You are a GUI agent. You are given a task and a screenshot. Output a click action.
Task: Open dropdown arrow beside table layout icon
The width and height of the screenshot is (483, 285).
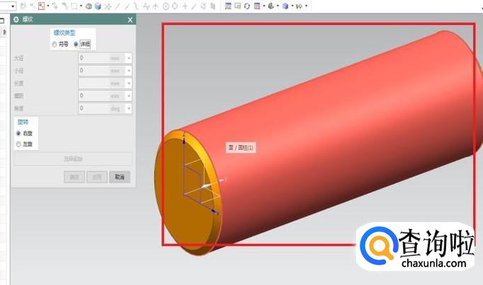click(264, 6)
